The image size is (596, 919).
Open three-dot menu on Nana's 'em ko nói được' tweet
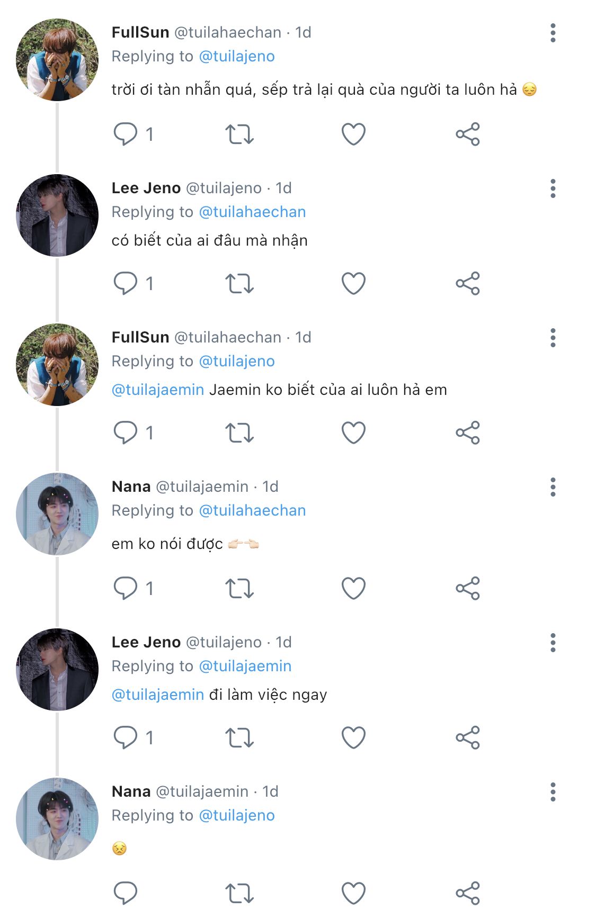pyautogui.click(x=553, y=487)
